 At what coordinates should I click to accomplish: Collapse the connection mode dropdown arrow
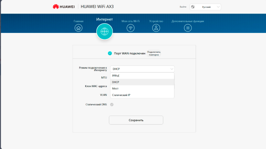tap(171, 69)
